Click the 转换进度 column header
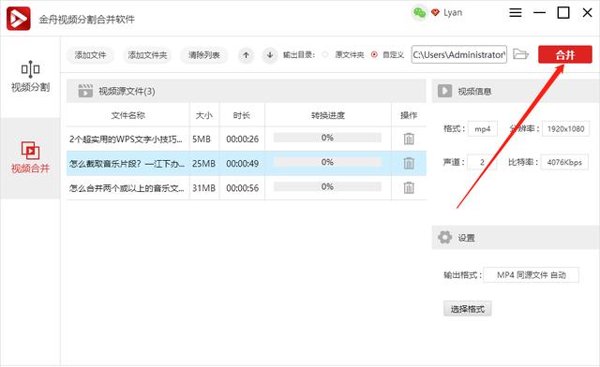Screen dimensions: 600x367 coord(328,115)
